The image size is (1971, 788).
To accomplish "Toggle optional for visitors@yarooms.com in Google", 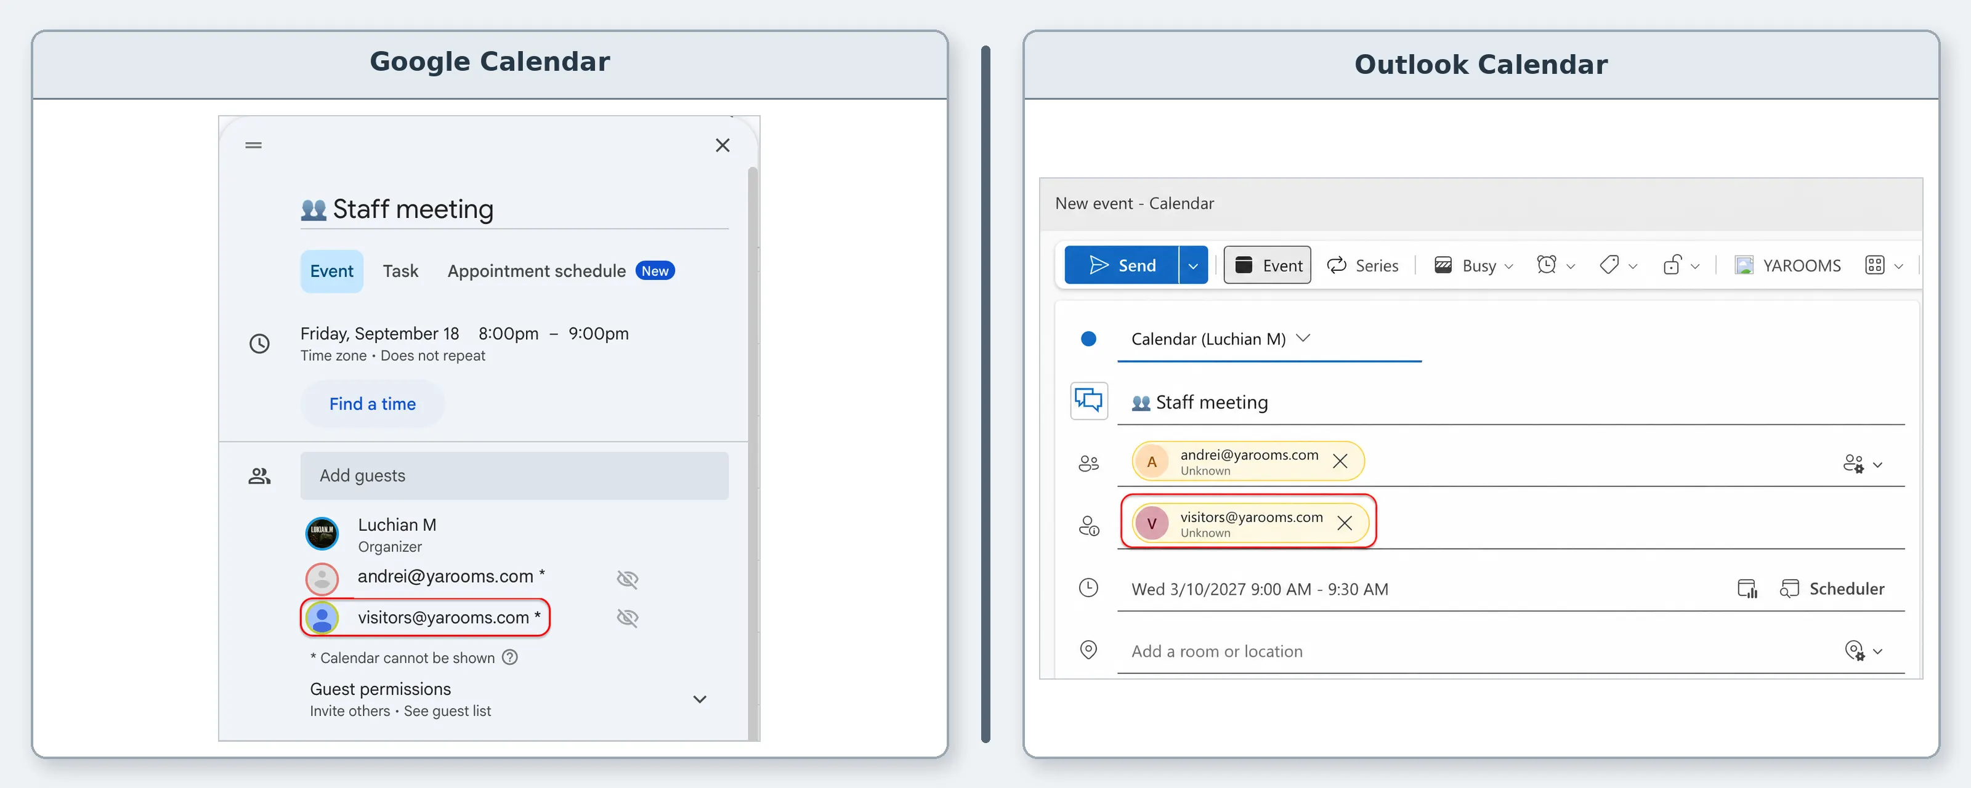I will pos(628,617).
